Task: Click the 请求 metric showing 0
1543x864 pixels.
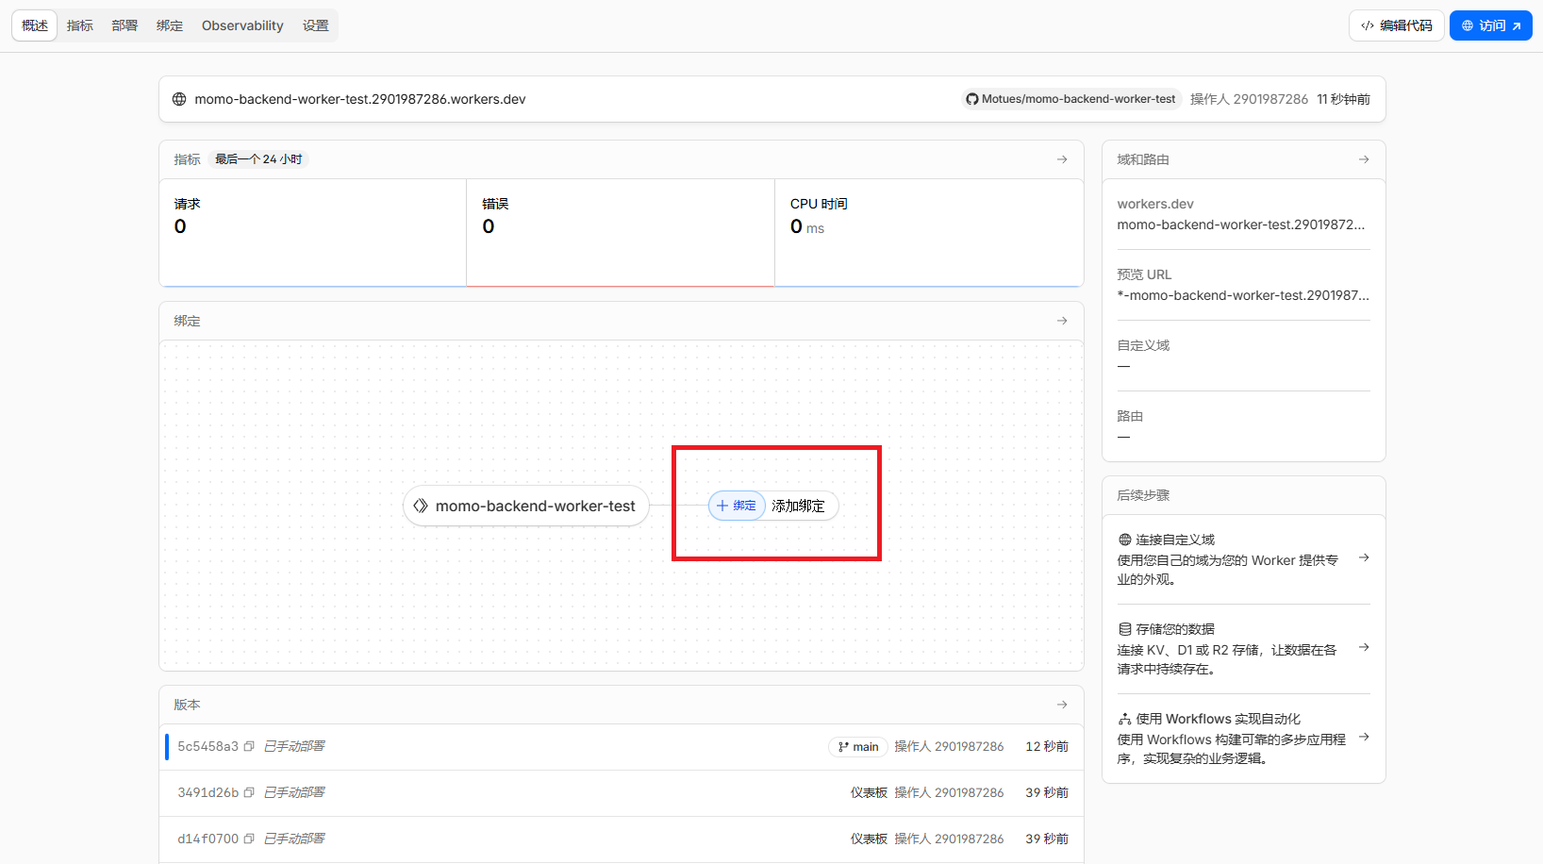Action: (313, 232)
